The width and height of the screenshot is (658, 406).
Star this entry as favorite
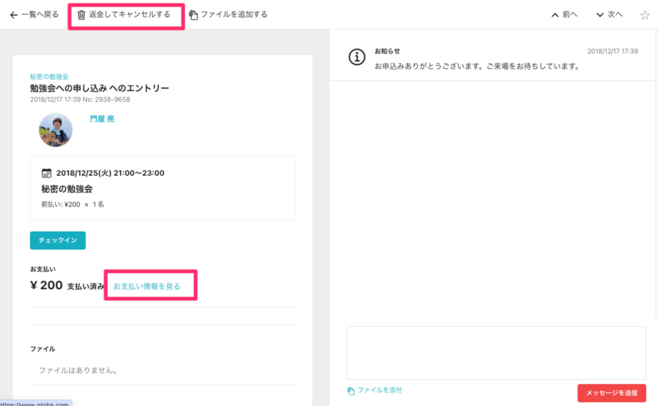pos(644,16)
